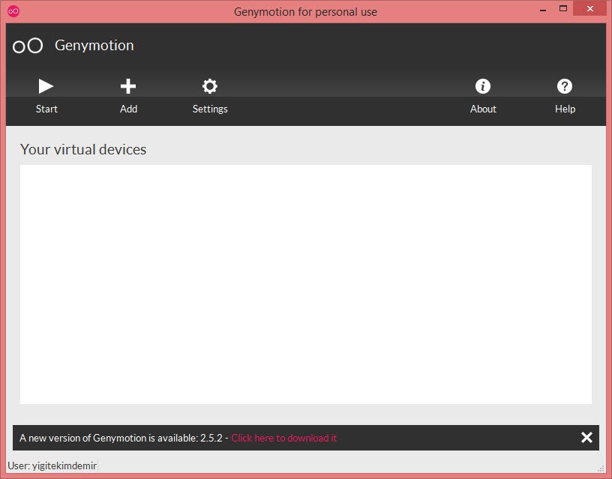Viewport: 612px width, 479px height.
Task: Click the empty virtual devices list
Action: (x=305, y=284)
